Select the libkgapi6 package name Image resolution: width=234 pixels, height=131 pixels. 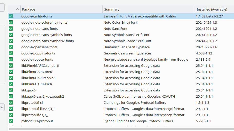coord(28,90)
